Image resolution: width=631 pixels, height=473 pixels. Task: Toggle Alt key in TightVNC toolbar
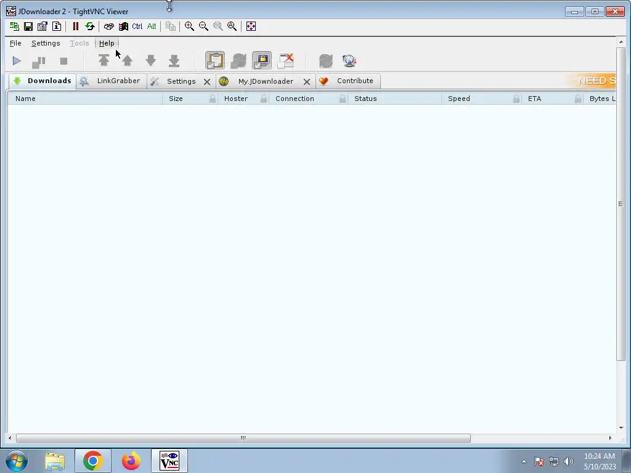pos(152,26)
